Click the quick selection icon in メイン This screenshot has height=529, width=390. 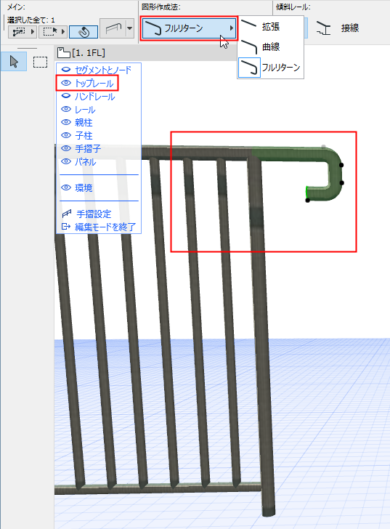tap(19, 32)
